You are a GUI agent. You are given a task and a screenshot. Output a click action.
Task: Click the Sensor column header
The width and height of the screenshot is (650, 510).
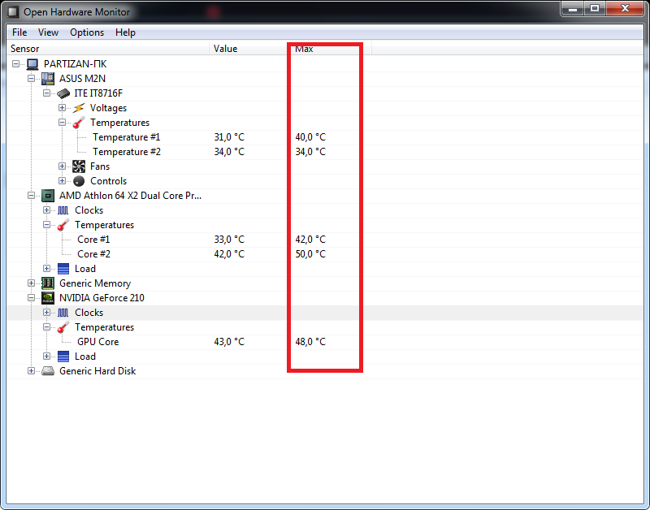click(x=108, y=49)
